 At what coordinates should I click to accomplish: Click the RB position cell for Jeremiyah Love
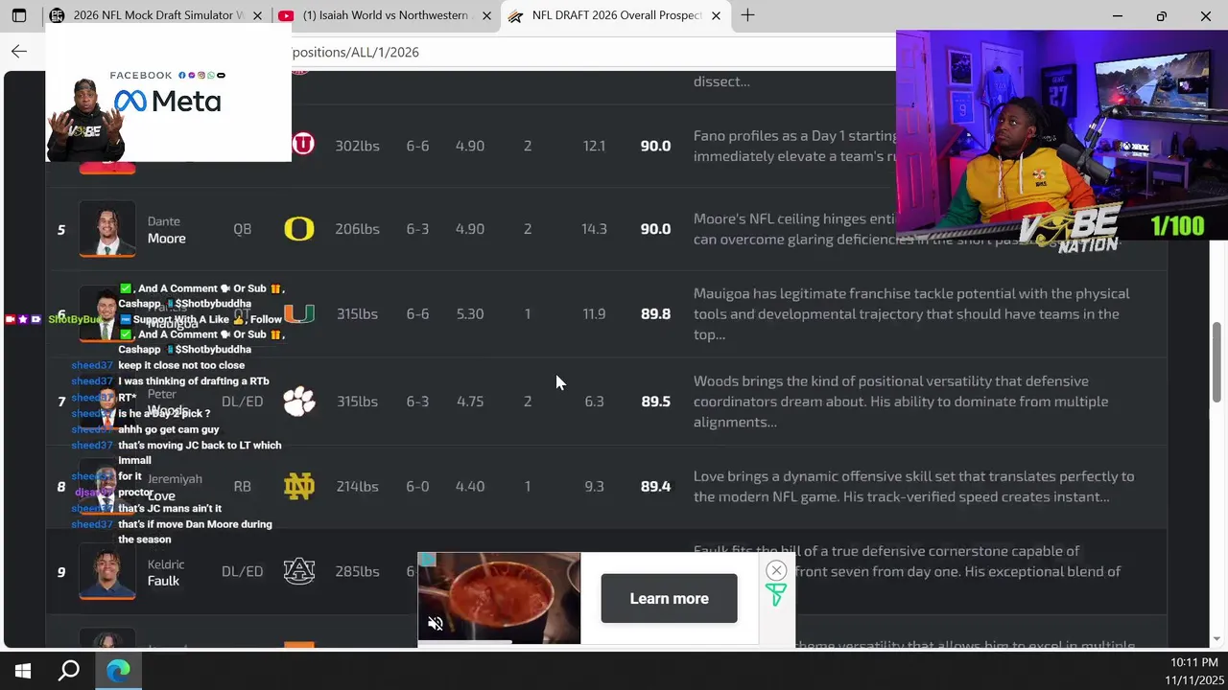243,486
